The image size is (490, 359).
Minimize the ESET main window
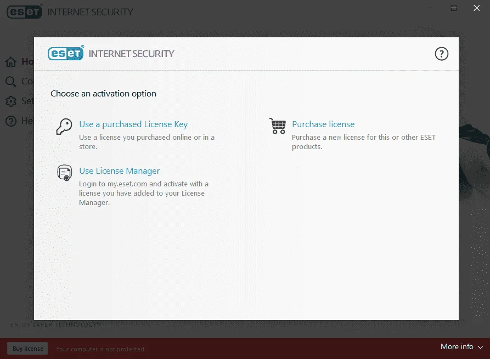pos(431,8)
